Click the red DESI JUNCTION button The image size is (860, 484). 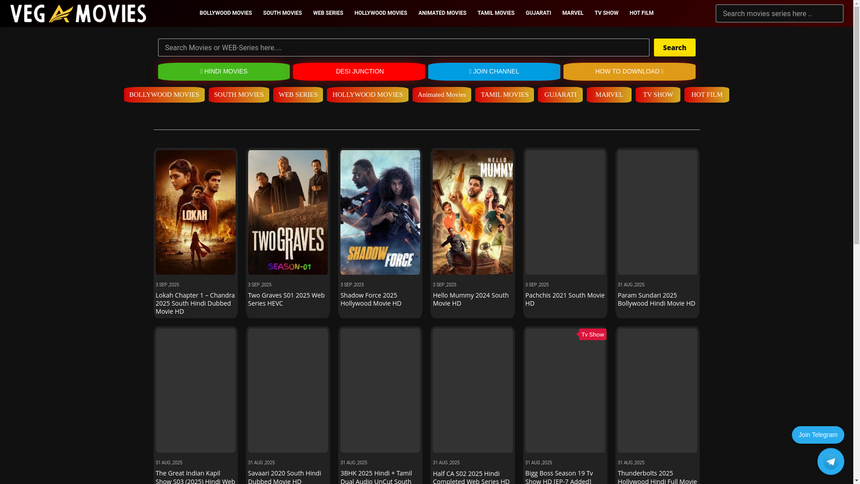click(x=359, y=71)
